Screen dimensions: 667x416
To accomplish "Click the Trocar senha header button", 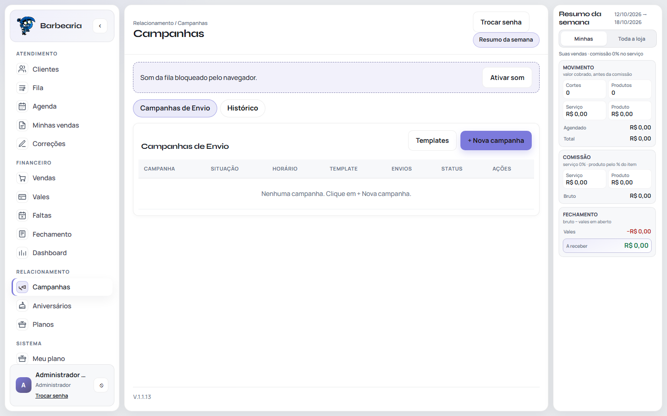I will coord(501,22).
